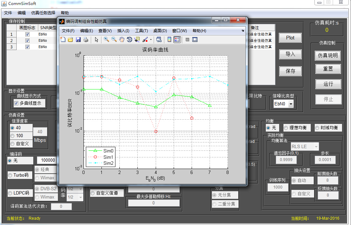
Task: Toggle the Insert Legend toolbar icon
Action: click(177, 40)
